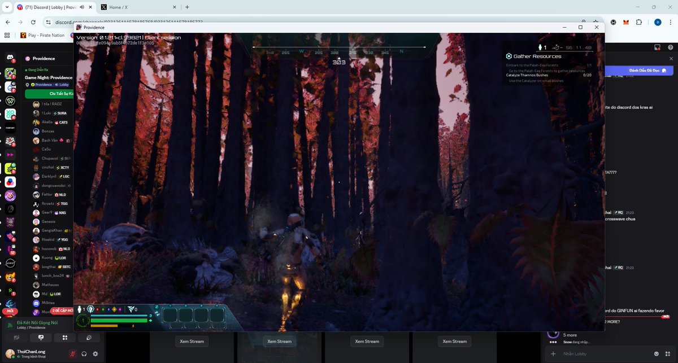Screen dimensions: 678x363
Task: Click third "Xem Stream" button
Action: click(367, 341)
